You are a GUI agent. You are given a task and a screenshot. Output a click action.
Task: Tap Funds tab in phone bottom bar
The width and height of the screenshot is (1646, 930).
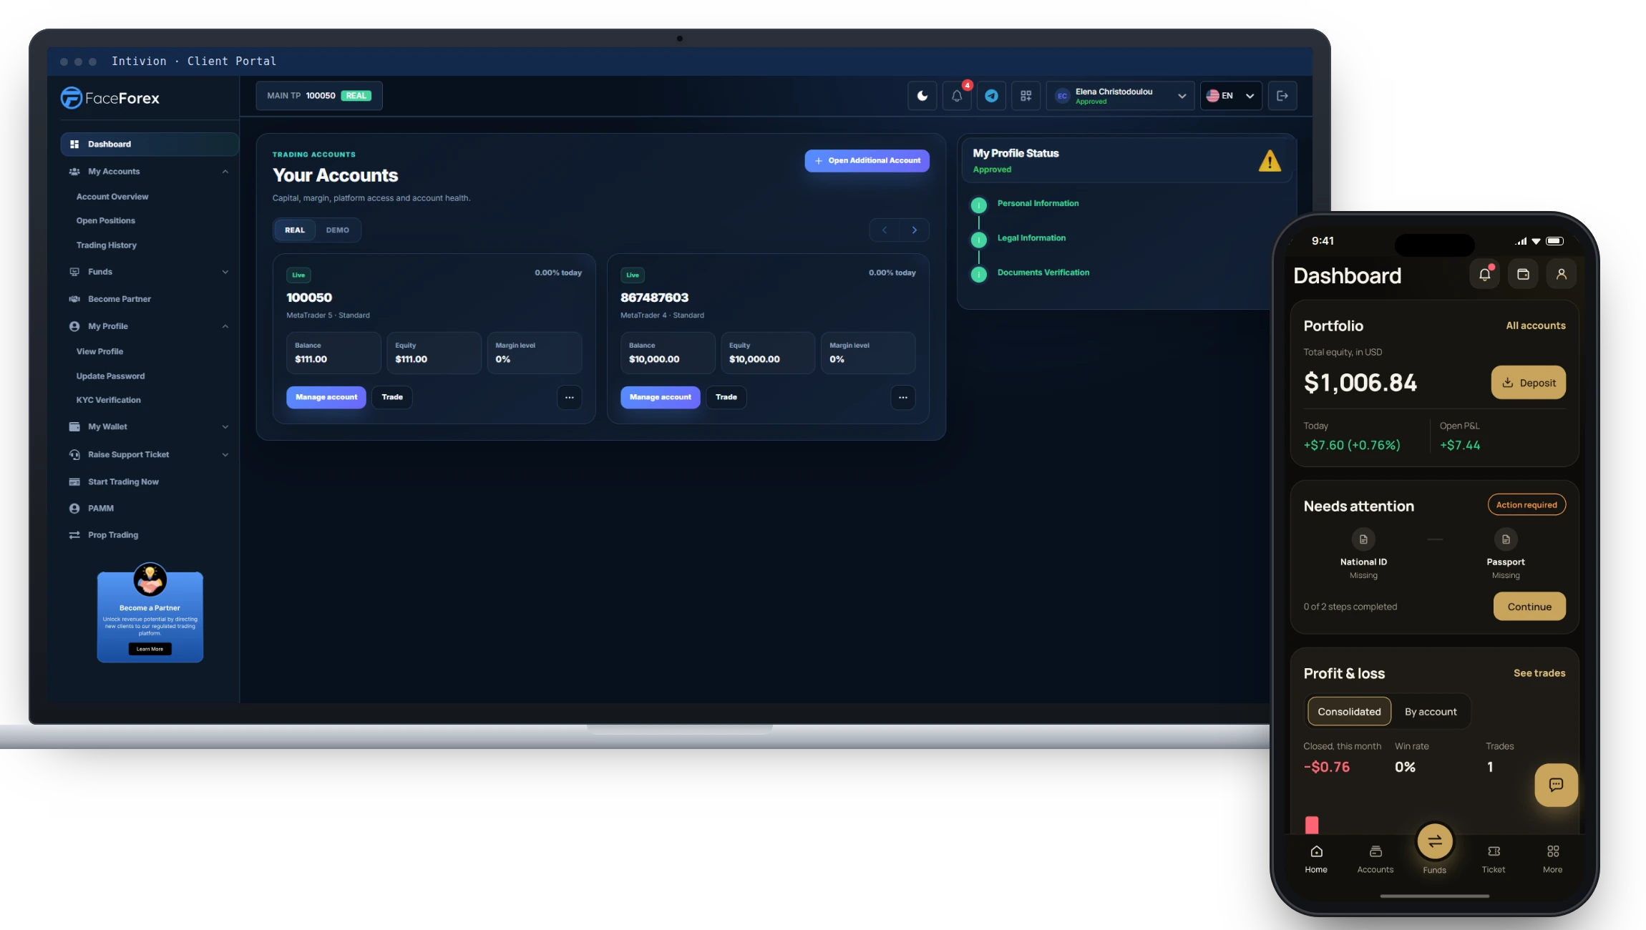1434,850
